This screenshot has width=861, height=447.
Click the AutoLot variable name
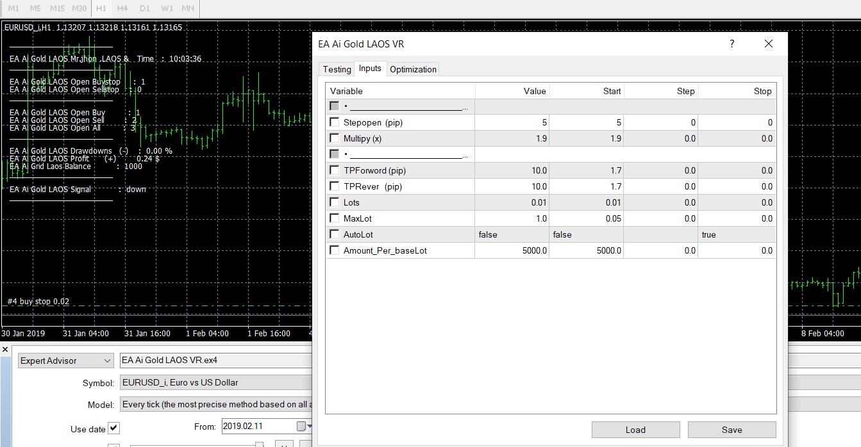click(358, 234)
